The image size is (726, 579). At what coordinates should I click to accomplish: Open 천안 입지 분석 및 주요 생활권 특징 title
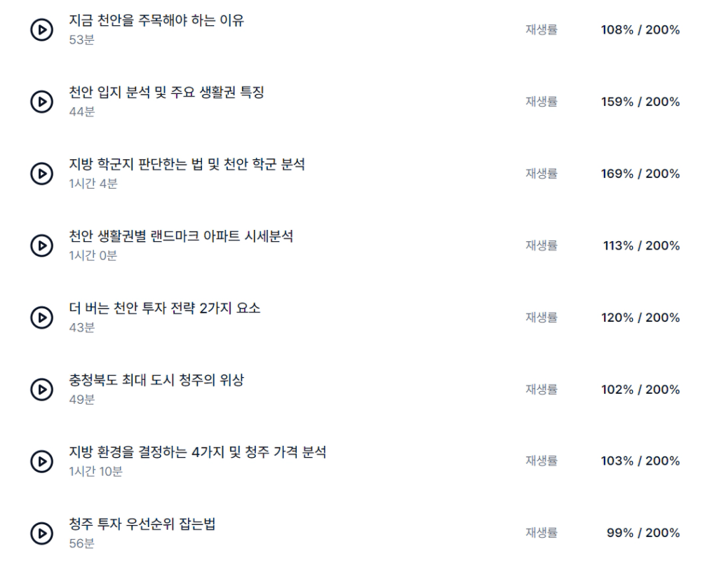click(166, 93)
